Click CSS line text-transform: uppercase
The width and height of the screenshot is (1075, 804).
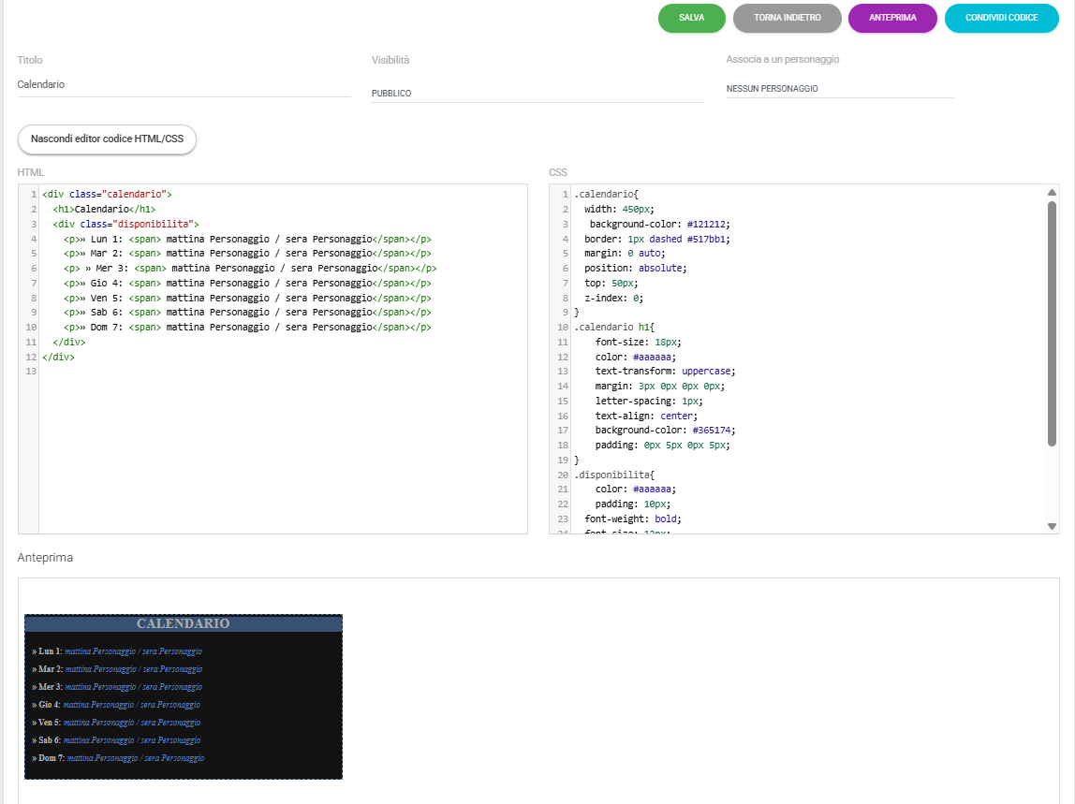(x=665, y=372)
